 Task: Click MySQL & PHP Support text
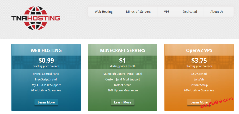point(46,85)
